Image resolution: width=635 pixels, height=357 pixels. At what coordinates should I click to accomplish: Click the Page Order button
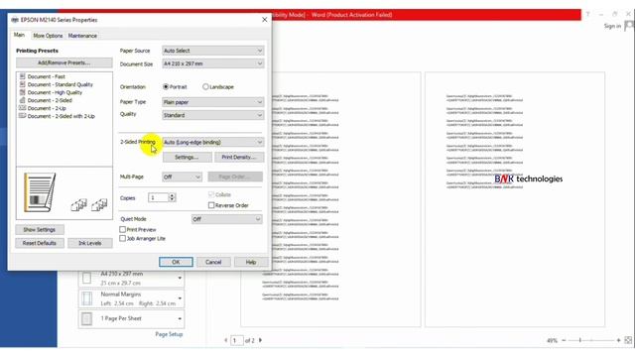(235, 177)
